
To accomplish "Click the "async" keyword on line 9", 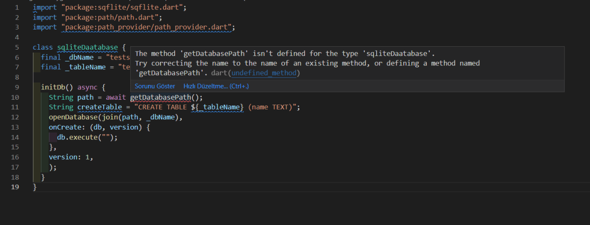I will 87,87.
